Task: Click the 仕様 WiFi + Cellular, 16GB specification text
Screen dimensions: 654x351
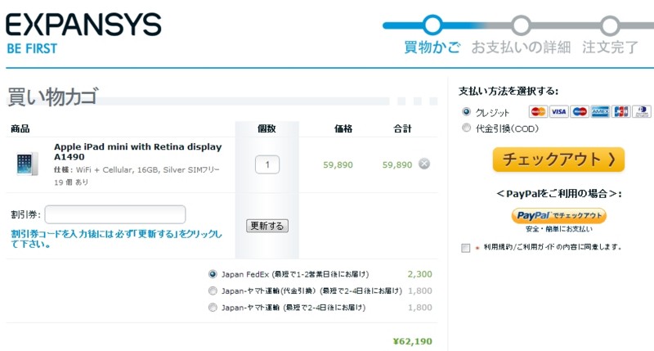Action: 137,170
